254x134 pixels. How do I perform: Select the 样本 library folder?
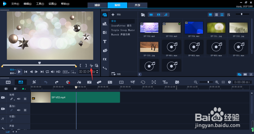(122, 21)
